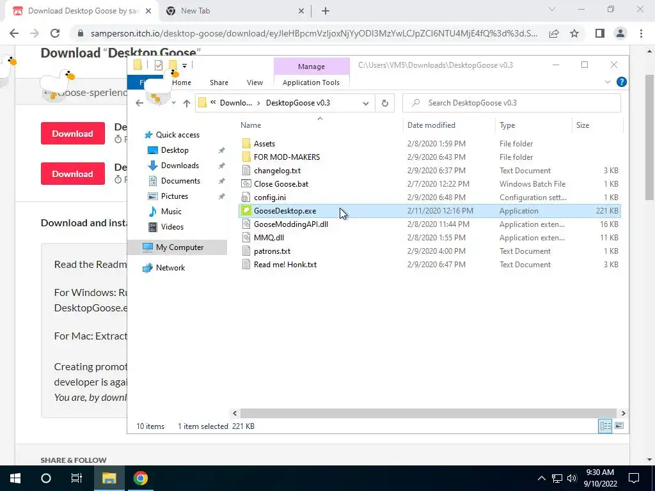Bookmark this page with the star icon

tap(574, 33)
